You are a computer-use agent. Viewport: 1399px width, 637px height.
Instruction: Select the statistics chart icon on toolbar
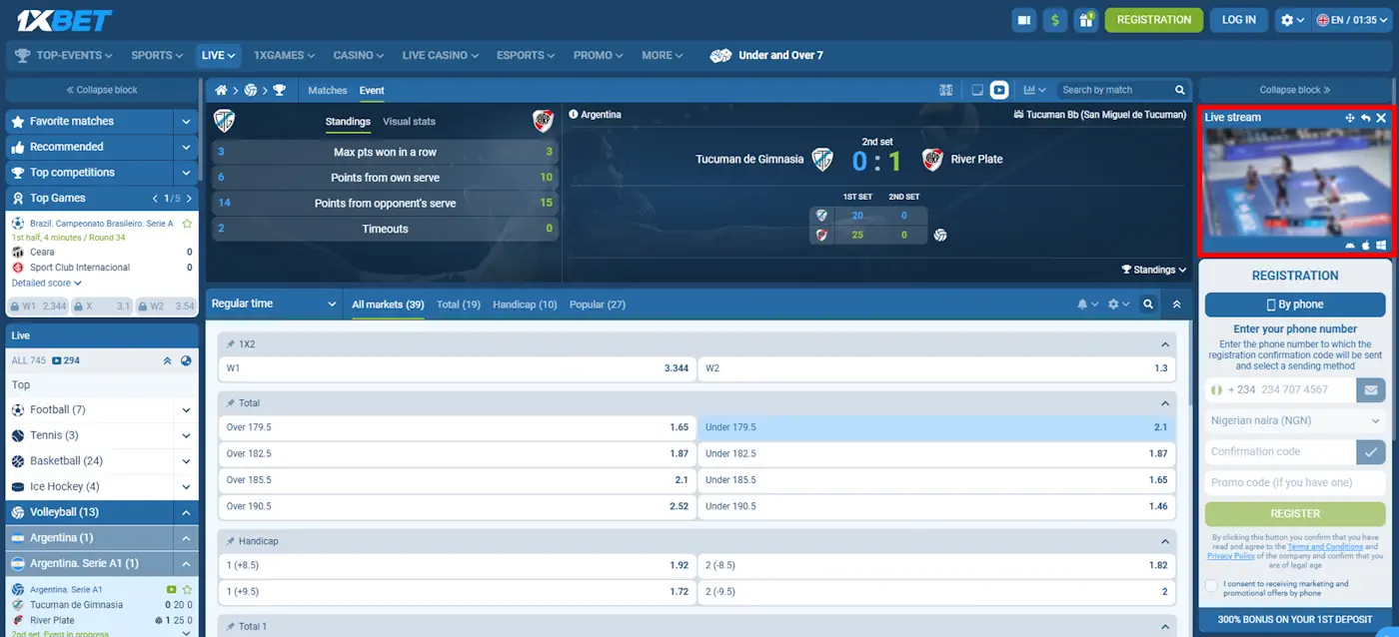click(1030, 89)
